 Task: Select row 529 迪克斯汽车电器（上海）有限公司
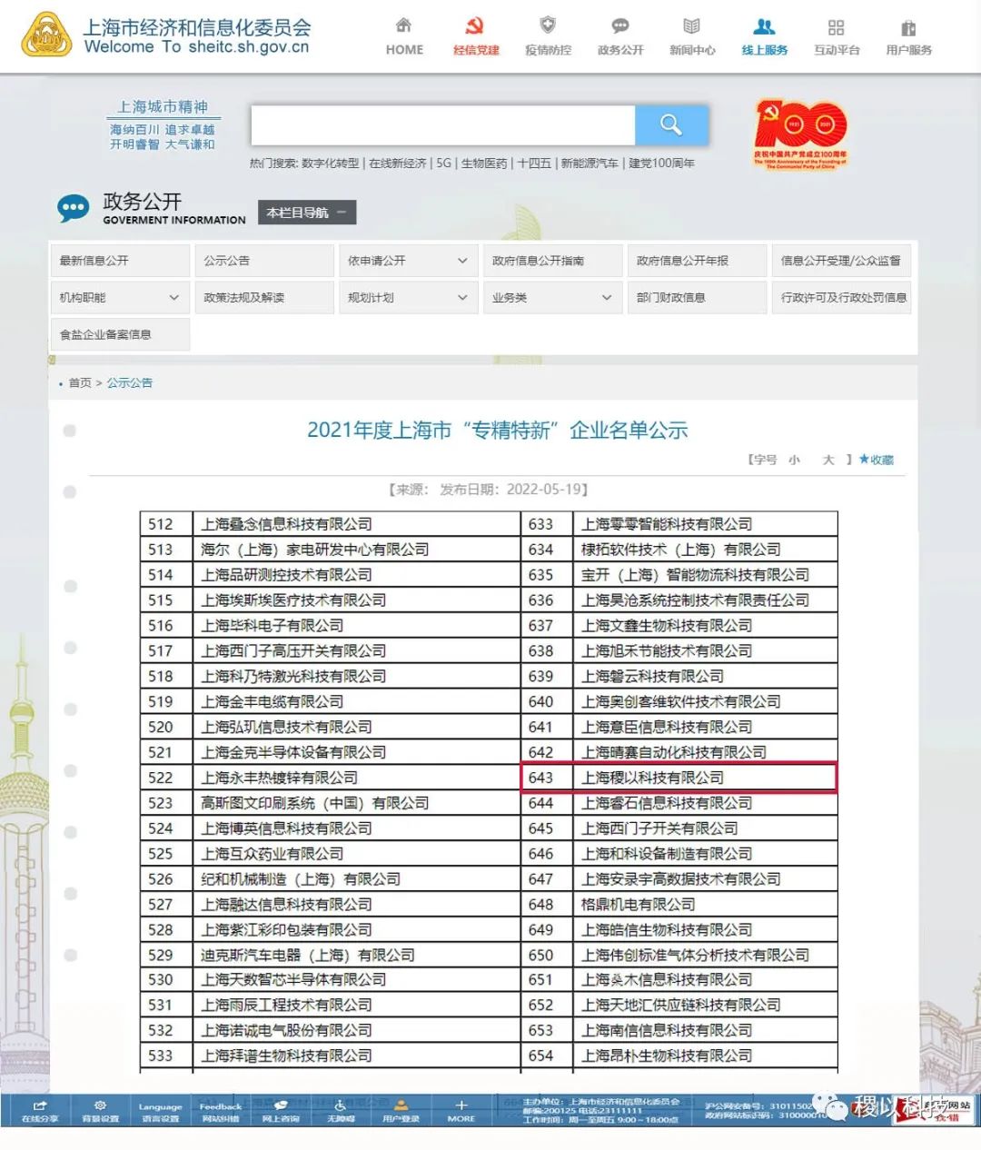tap(330, 955)
